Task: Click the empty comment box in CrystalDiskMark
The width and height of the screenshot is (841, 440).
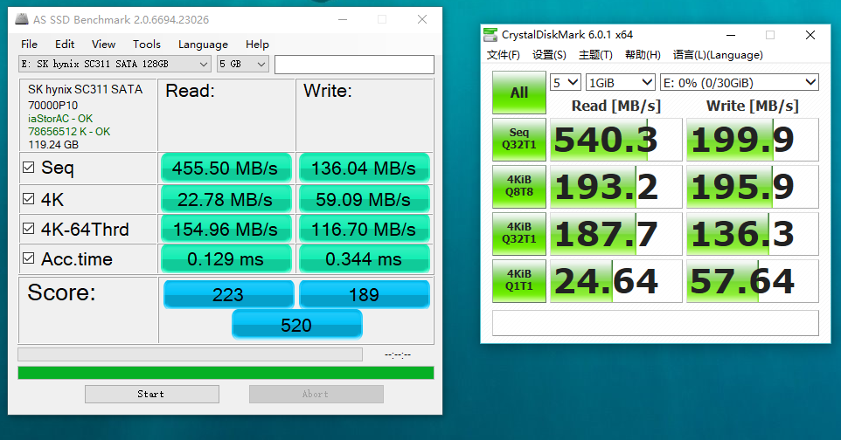Action: (x=656, y=323)
